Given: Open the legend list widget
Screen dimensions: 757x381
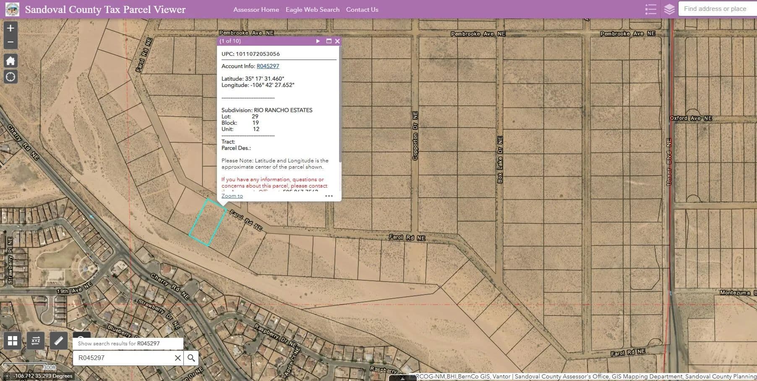Looking at the screenshot, I should 651,9.
